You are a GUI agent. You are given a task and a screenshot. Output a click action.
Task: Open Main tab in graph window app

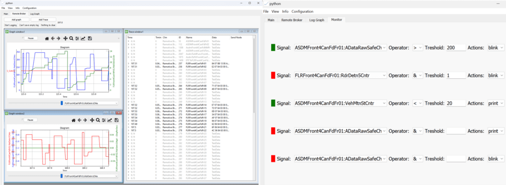tap(6, 14)
